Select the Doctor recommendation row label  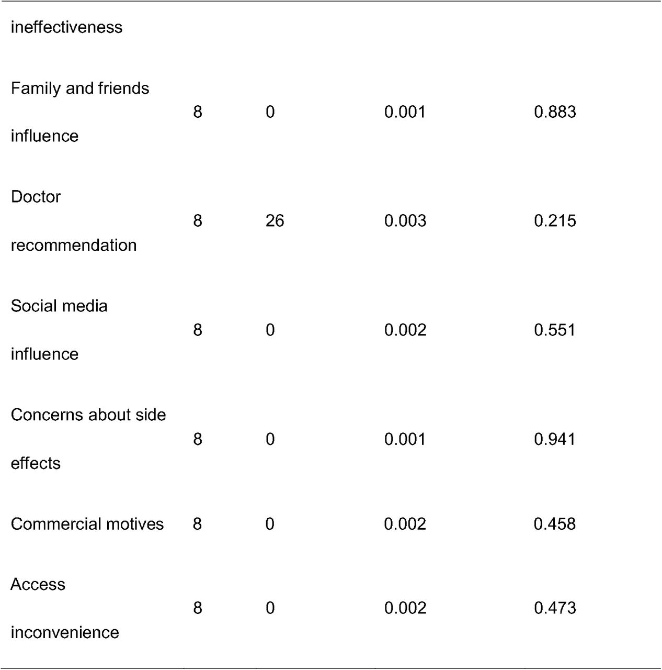74,221
